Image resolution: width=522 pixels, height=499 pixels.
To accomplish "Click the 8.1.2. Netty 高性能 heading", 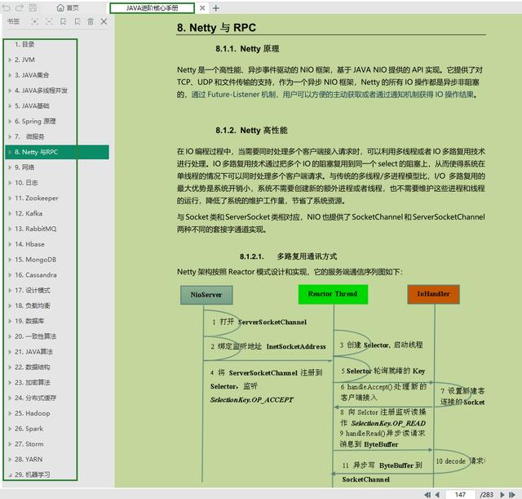I will (x=251, y=131).
